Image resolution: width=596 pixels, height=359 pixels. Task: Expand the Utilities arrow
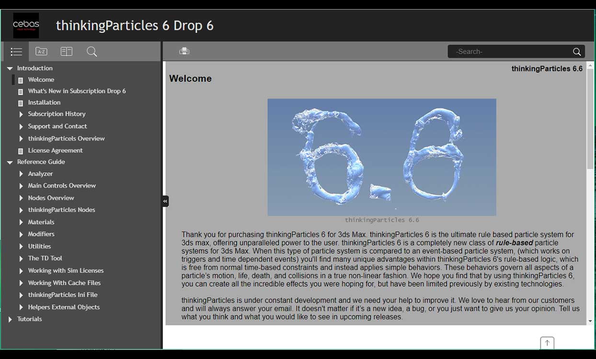click(x=21, y=247)
